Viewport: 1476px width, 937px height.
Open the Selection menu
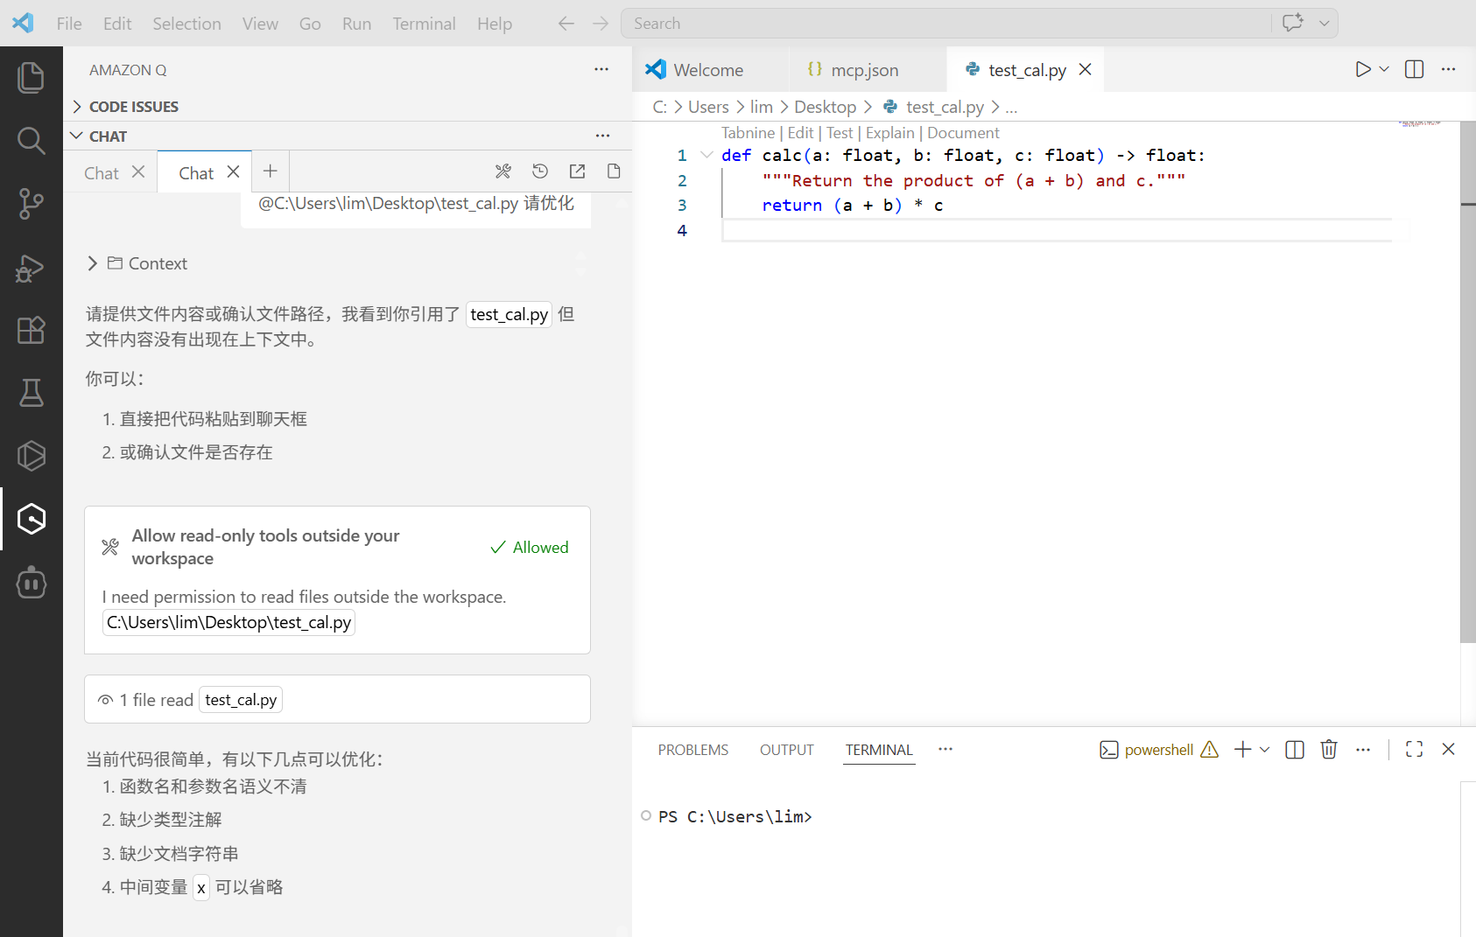point(186,24)
